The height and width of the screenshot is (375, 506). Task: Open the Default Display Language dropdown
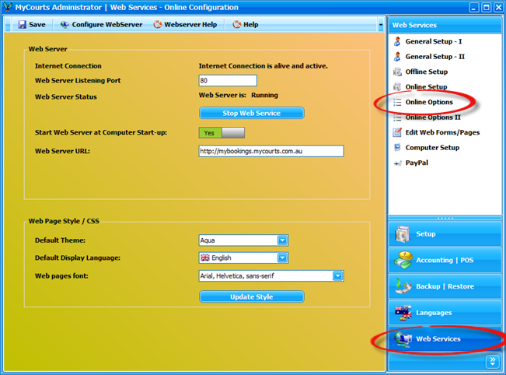[x=283, y=258]
